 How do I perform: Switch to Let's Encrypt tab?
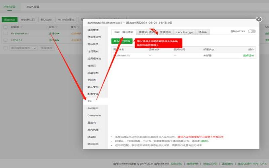point(185,32)
